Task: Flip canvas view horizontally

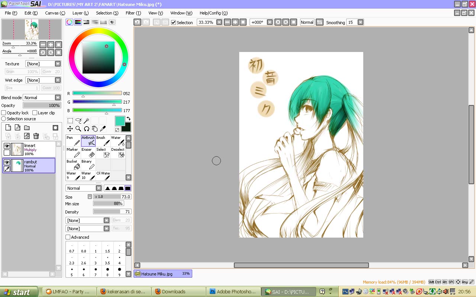Action: point(319,22)
